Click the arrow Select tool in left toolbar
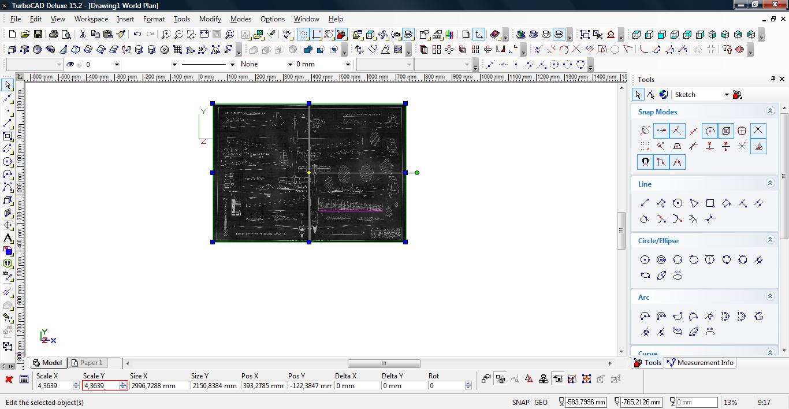Viewport: 789px width, 409px height. pyautogui.click(x=8, y=85)
